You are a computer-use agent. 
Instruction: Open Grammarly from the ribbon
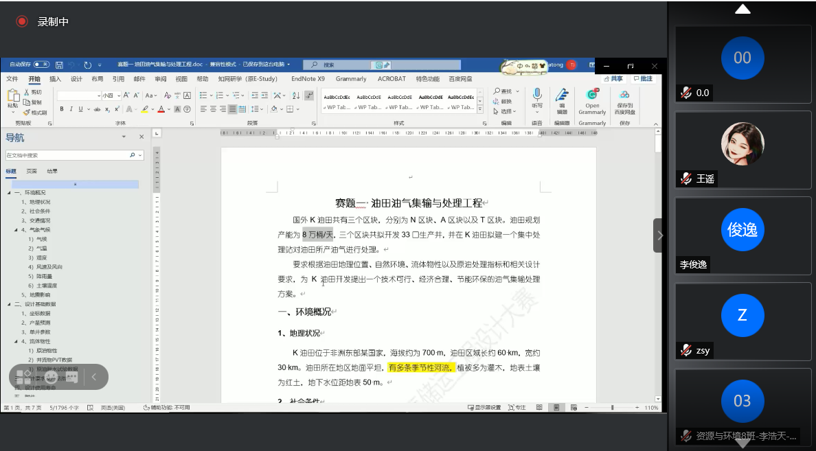(592, 102)
